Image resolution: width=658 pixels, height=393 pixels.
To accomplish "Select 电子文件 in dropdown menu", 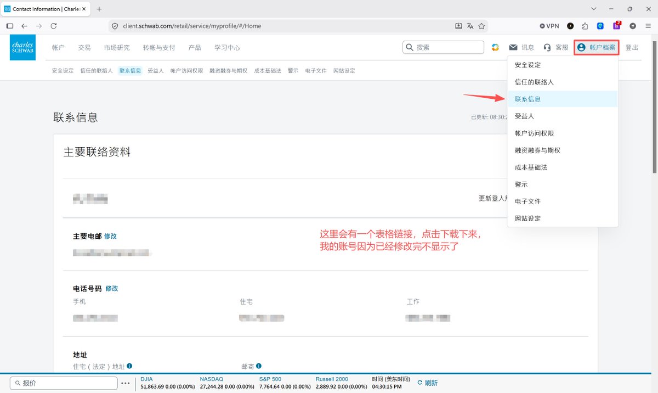I will (563, 201).
